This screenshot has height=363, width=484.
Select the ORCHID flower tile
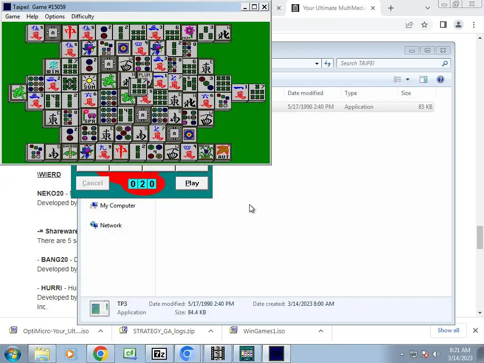[206, 152]
